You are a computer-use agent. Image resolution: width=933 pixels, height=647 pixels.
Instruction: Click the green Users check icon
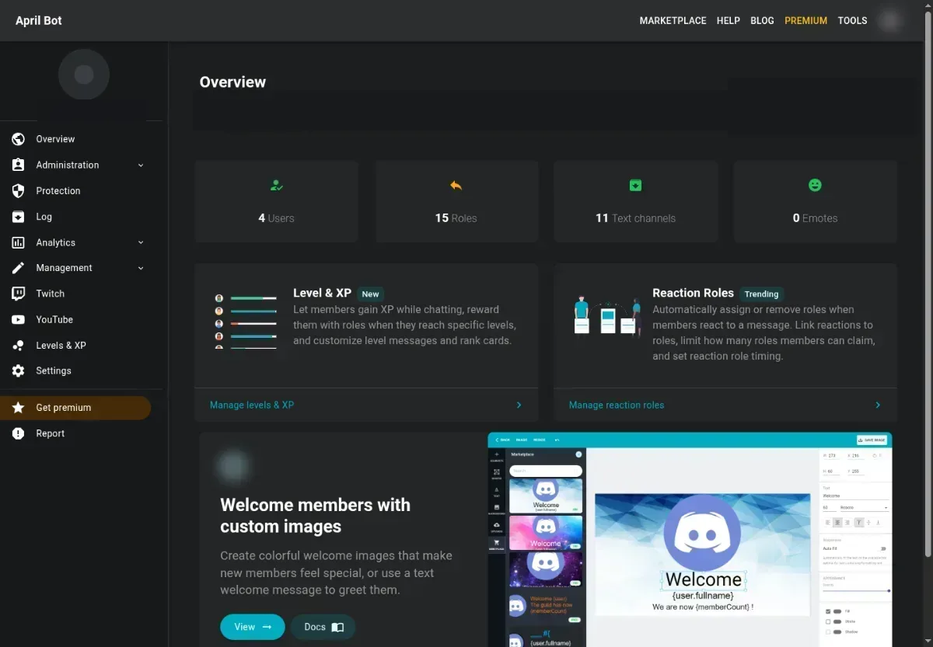276,185
